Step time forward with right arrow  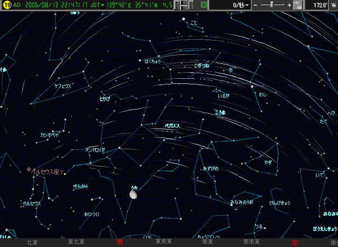pyautogui.click(x=191, y=5)
